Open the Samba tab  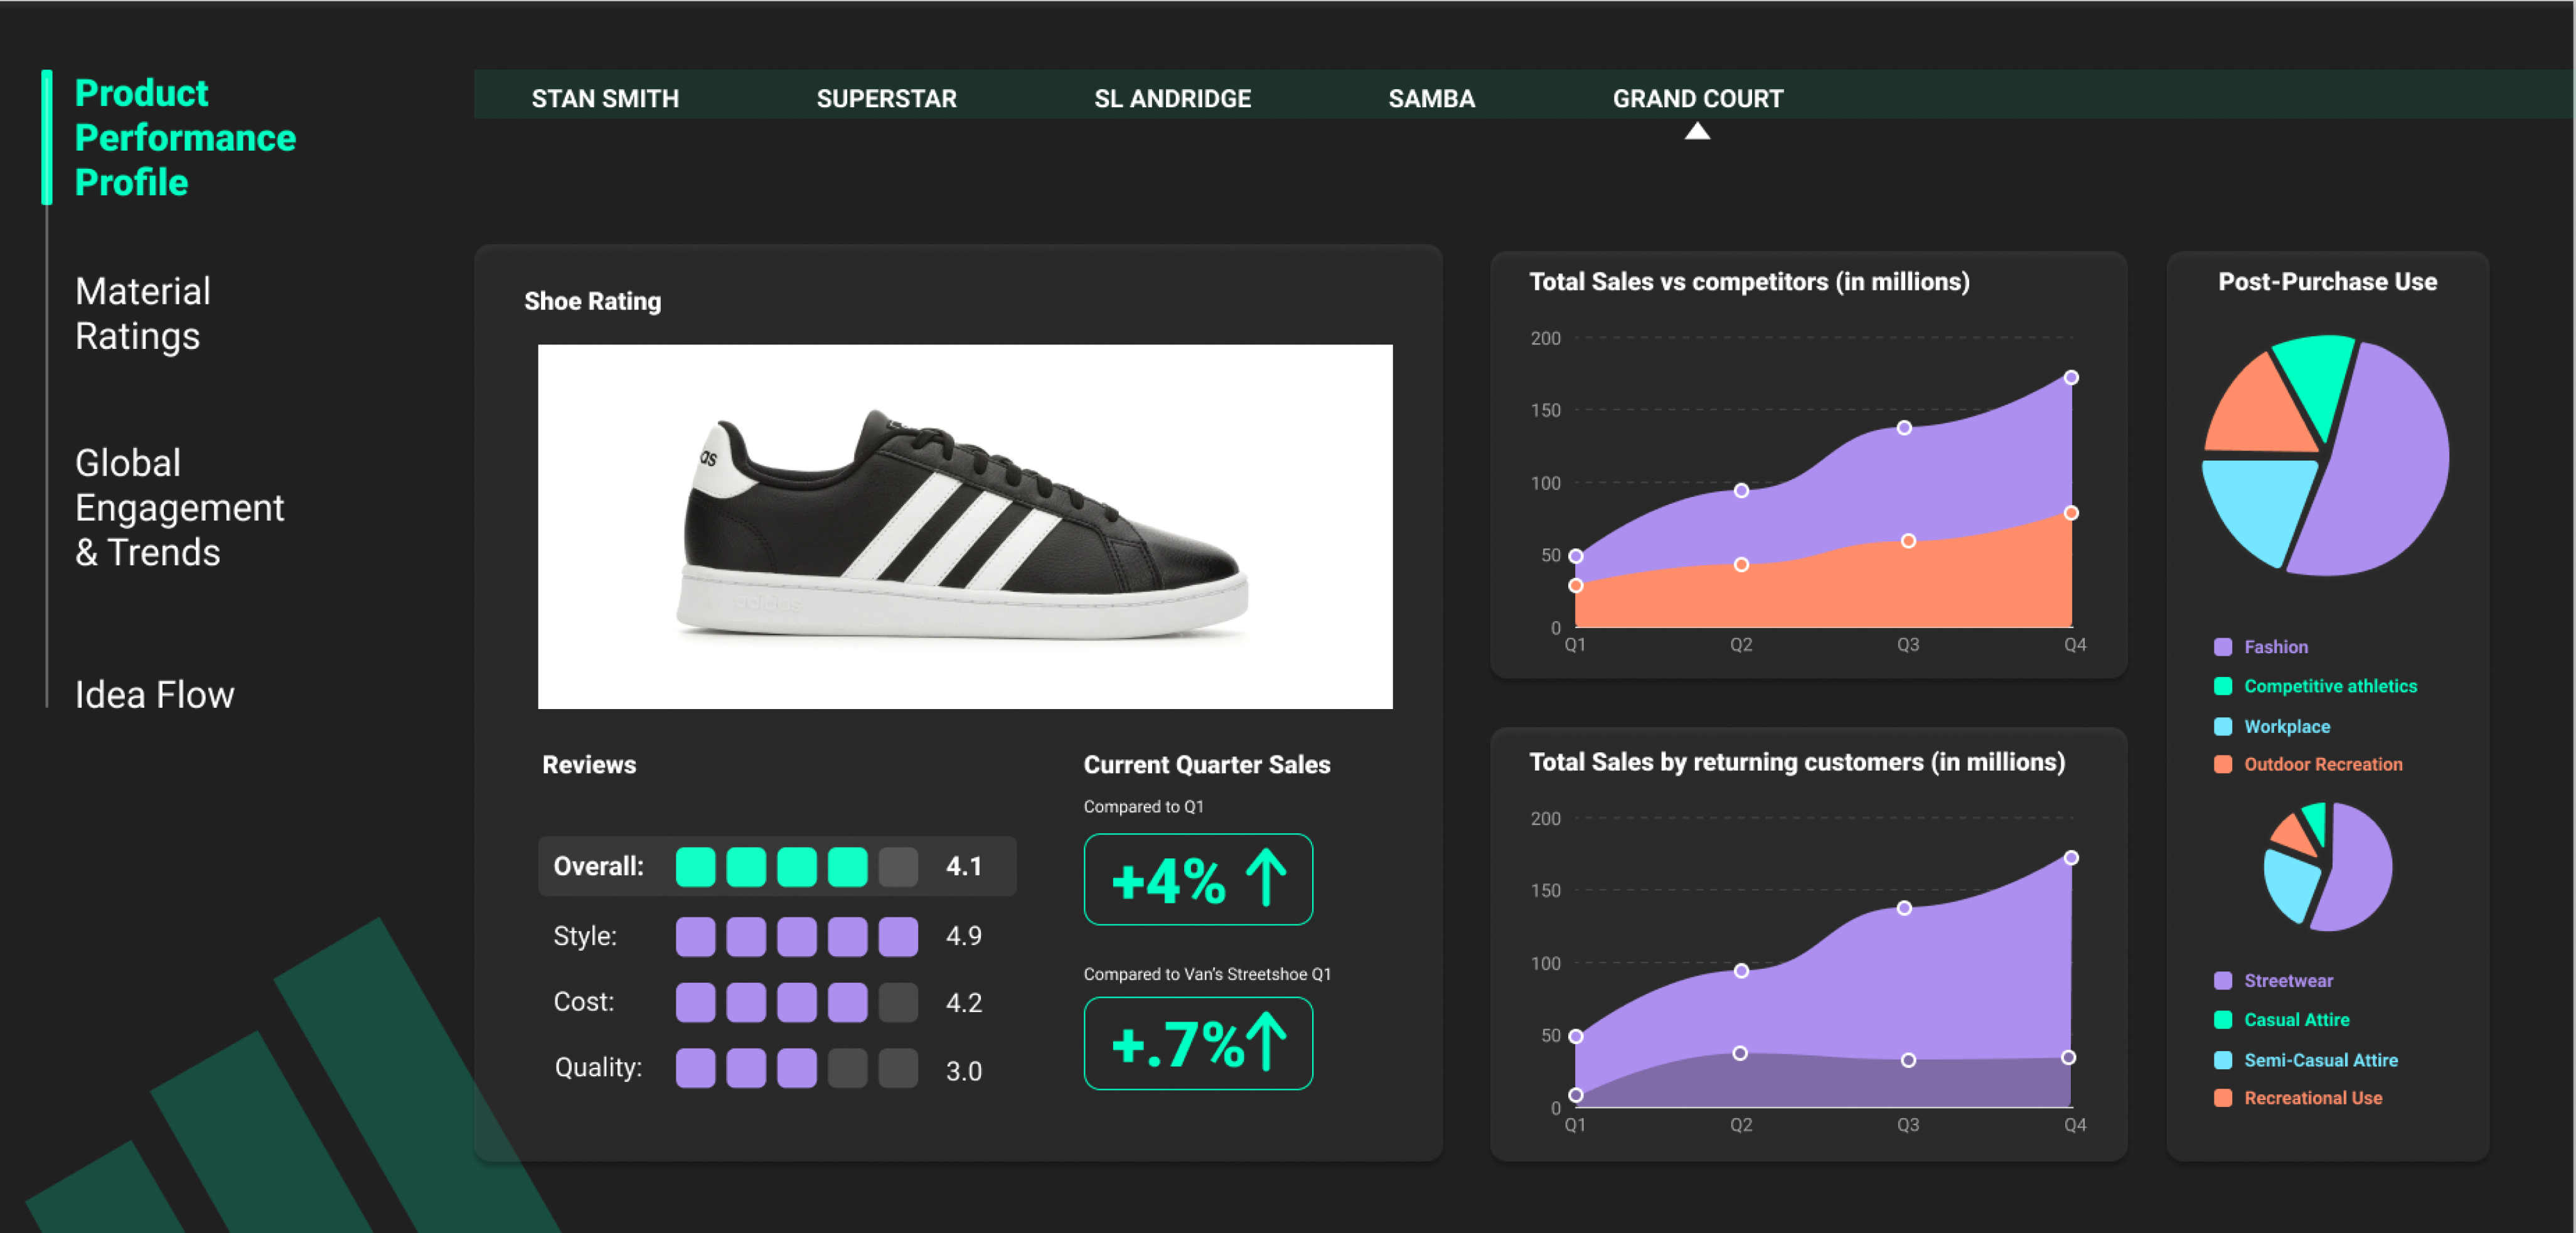click(x=1431, y=98)
